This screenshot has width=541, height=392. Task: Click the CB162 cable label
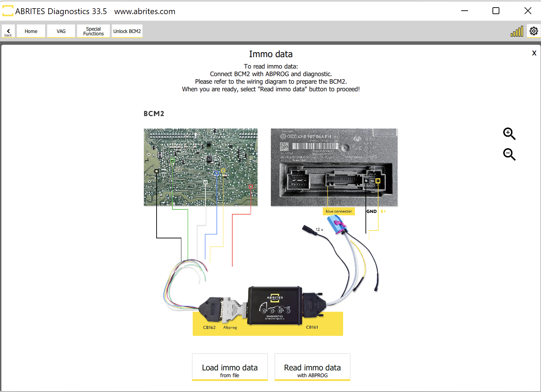click(x=209, y=327)
